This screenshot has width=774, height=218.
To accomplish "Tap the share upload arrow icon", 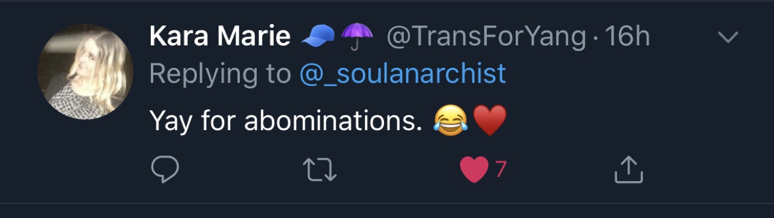I will (x=629, y=170).
